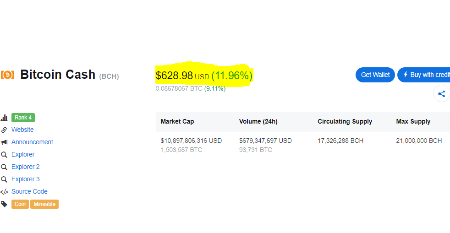Open the Website link

[x=22, y=130]
